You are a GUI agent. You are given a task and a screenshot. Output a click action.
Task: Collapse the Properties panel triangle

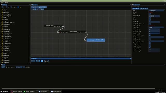pyautogui.click(x=132, y=5)
